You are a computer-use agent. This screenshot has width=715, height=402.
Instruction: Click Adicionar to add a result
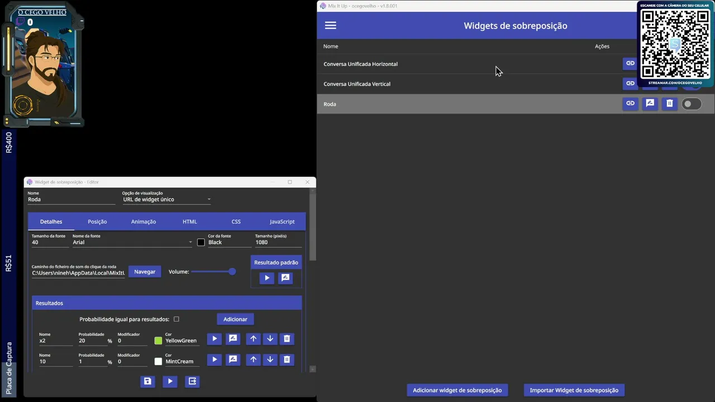pyautogui.click(x=235, y=319)
